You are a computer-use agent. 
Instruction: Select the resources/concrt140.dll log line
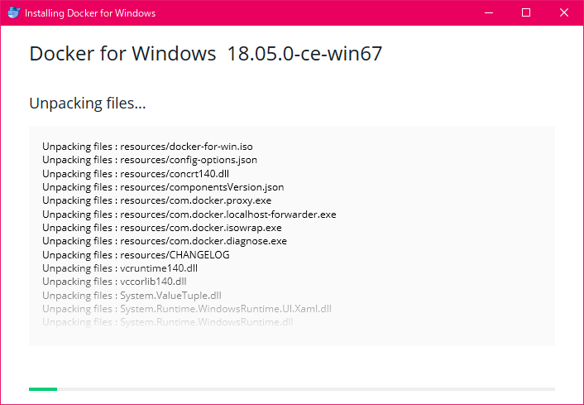tap(136, 174)
